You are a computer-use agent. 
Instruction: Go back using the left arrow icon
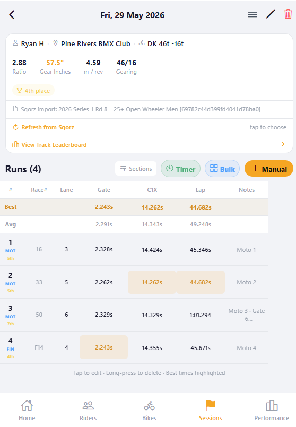point(12,15)
